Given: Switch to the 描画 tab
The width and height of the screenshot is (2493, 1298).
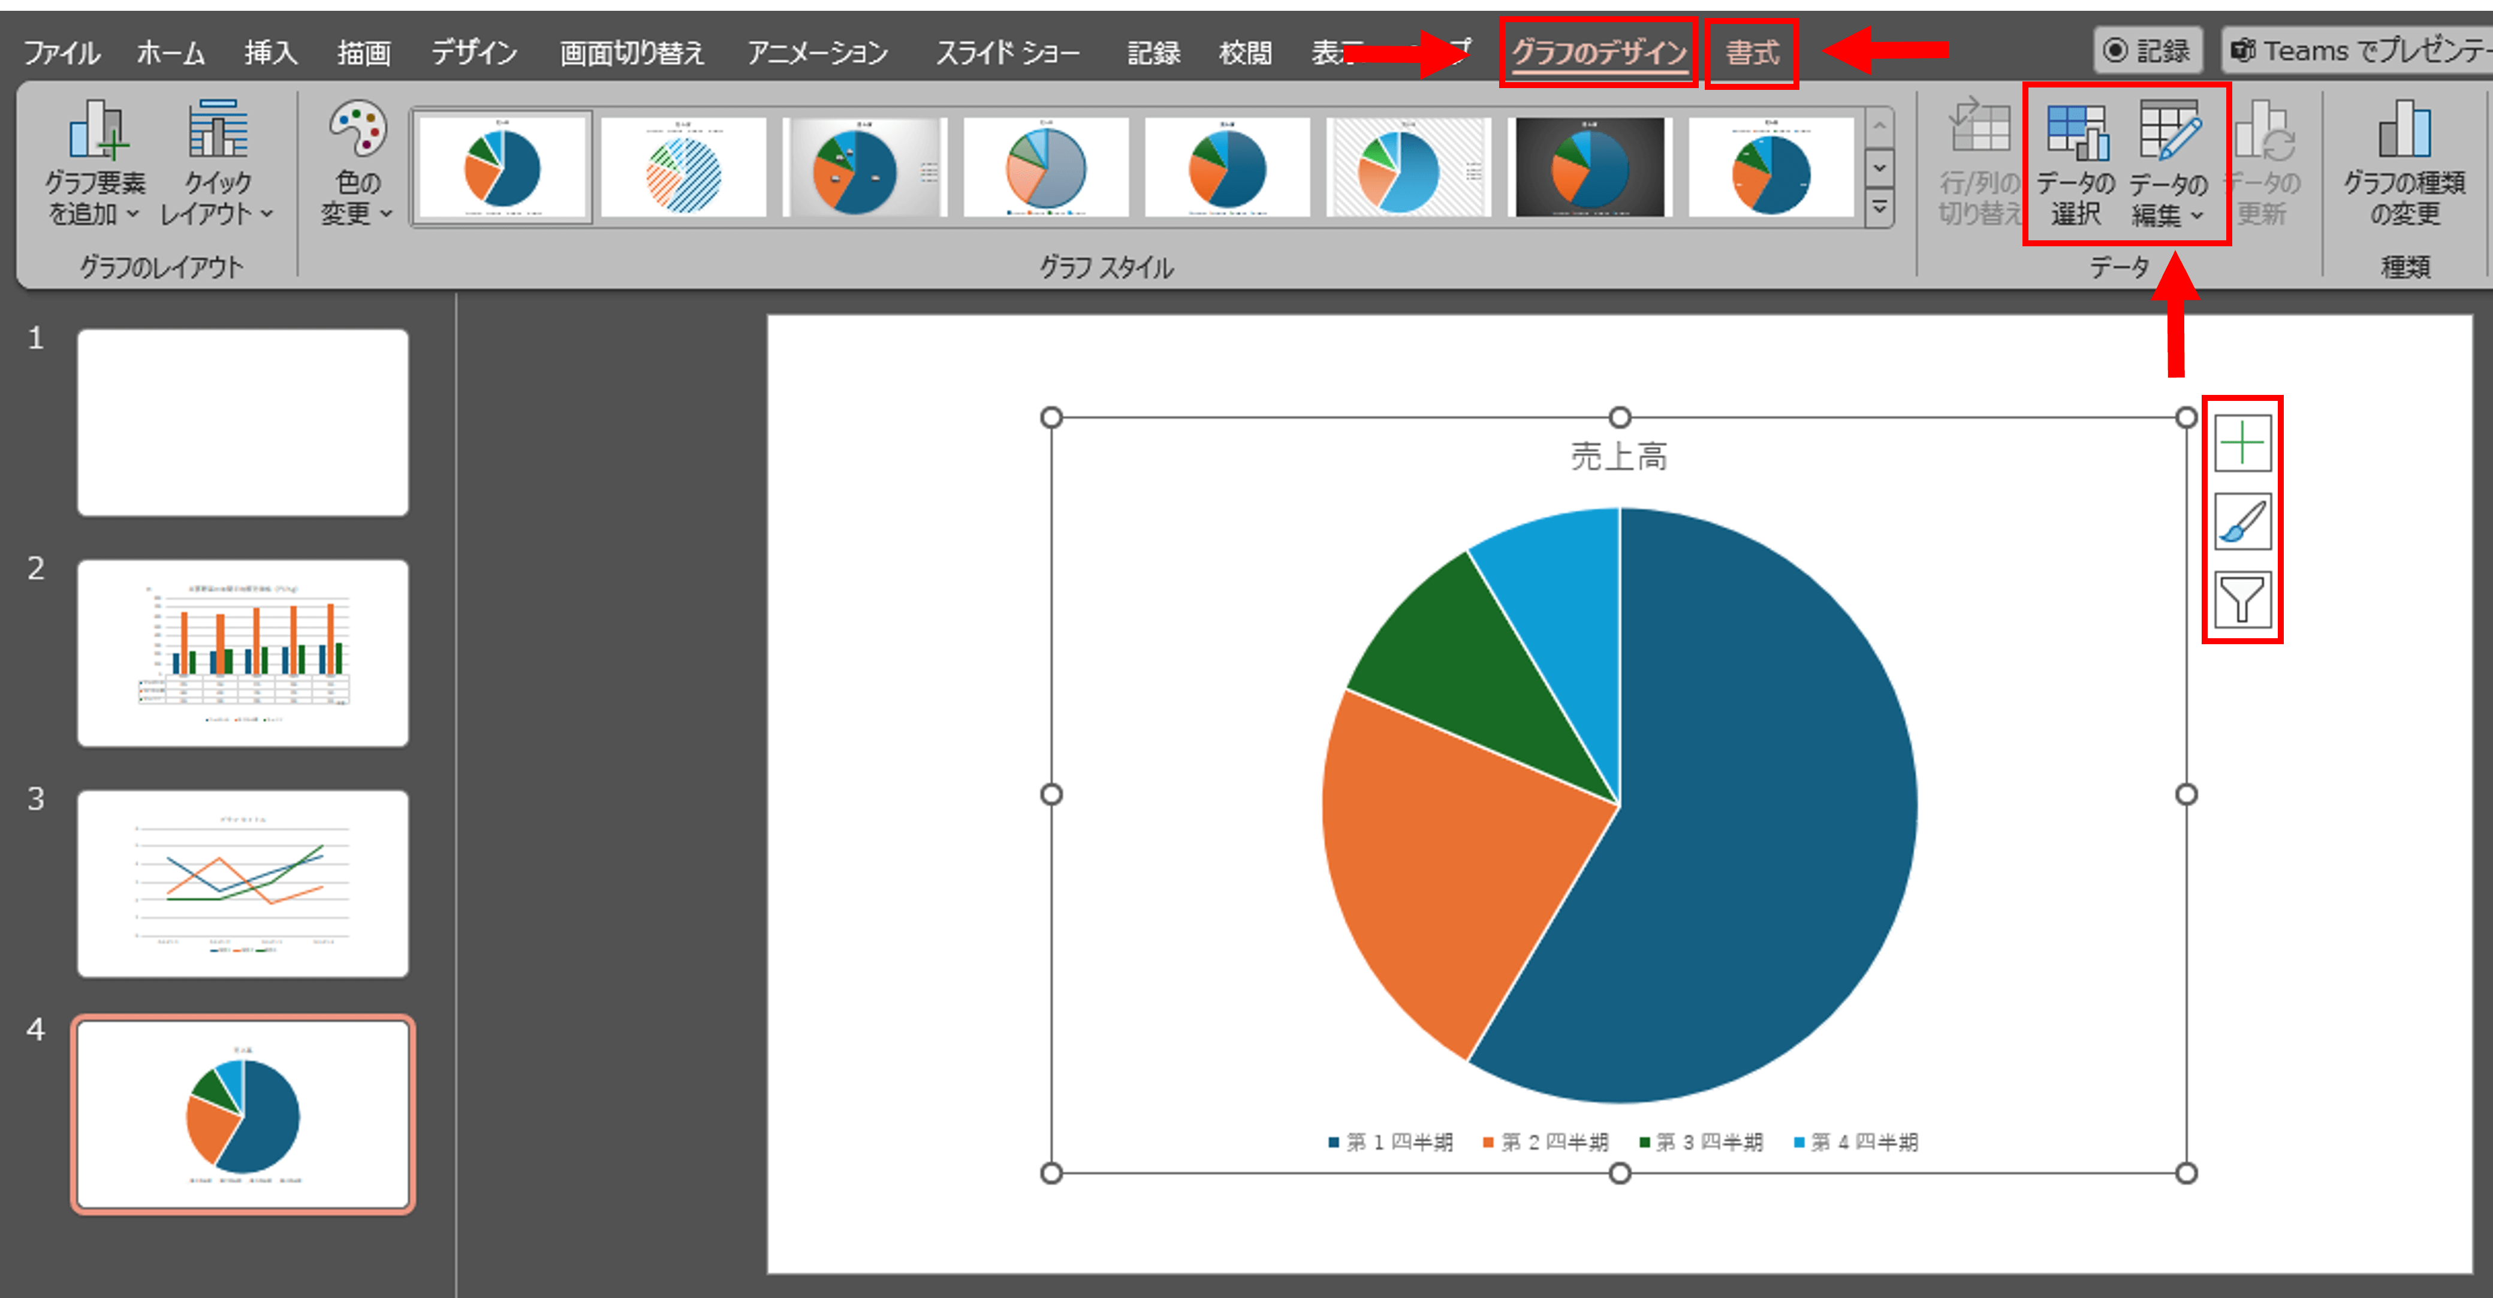Looking at the screenshot, I should pyautogui.click(x=364, y=52).
